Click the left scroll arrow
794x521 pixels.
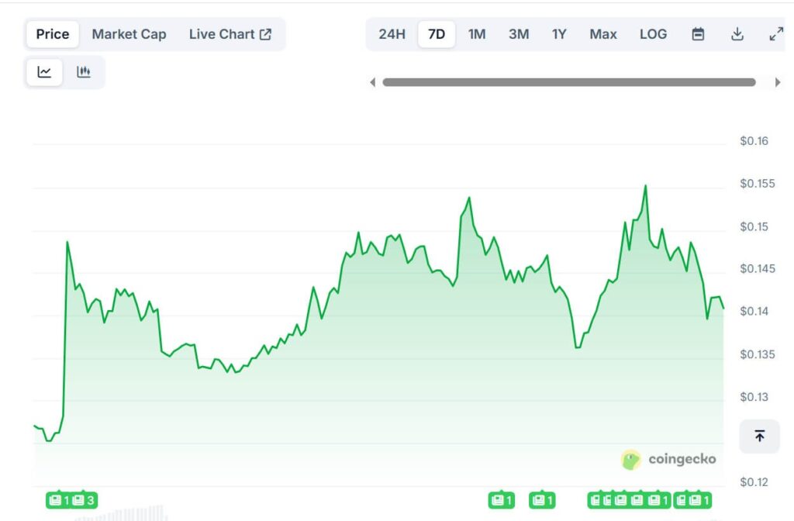point(373,82)
